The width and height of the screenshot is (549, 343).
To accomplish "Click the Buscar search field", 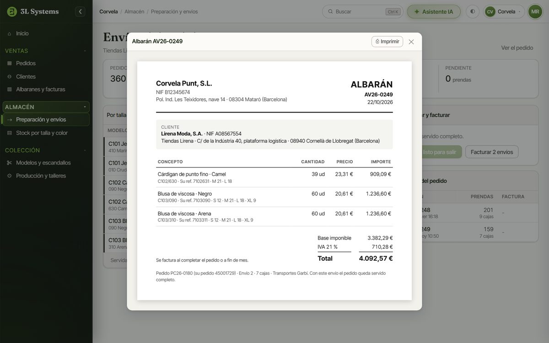I will pyautogui.click(x=362, y=11).
